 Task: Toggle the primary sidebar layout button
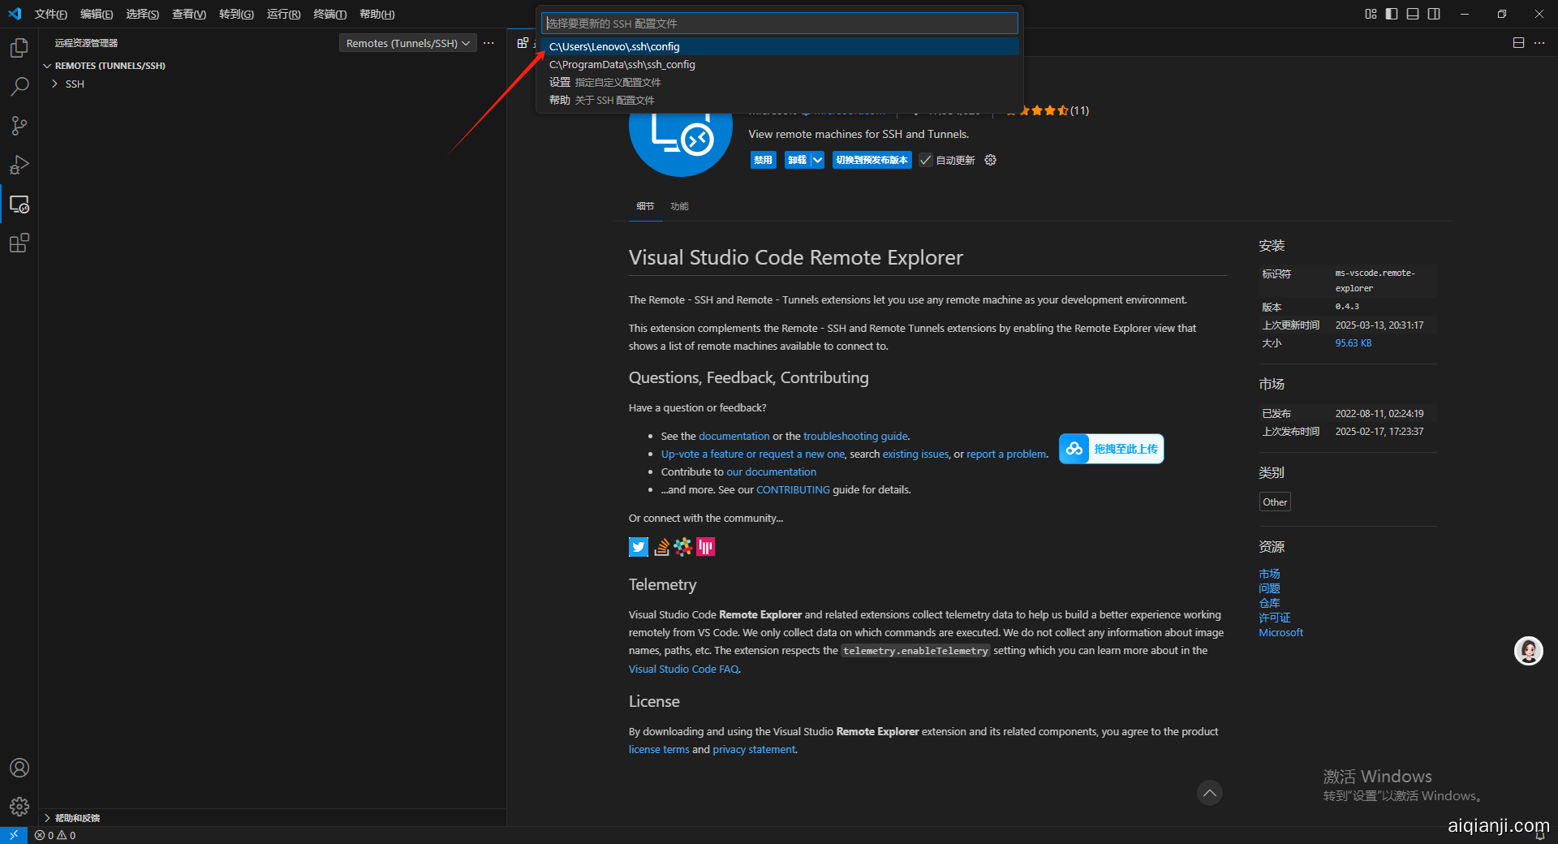1392,14
